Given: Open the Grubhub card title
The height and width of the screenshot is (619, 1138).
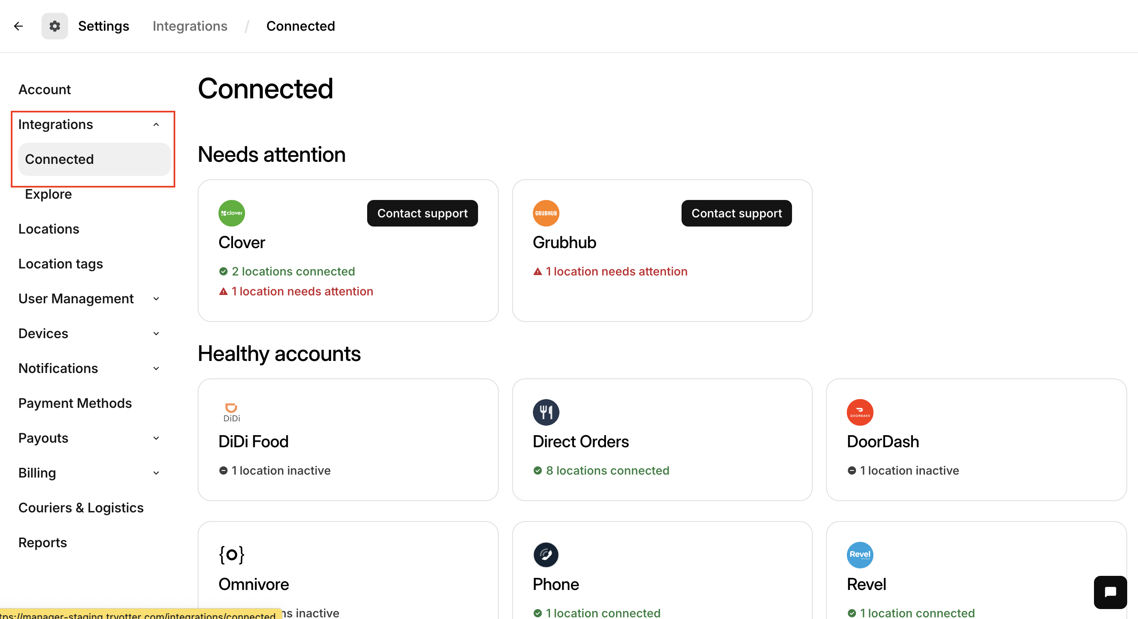Looking at the screenshot, I should click(x=564, y=243).
